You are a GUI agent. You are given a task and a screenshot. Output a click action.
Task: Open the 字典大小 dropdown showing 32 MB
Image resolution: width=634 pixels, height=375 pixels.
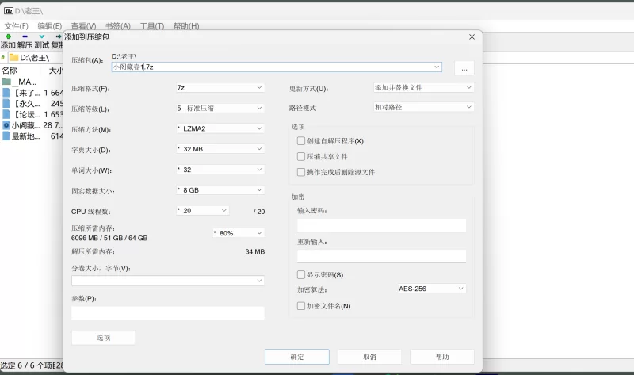pos(220,149)
